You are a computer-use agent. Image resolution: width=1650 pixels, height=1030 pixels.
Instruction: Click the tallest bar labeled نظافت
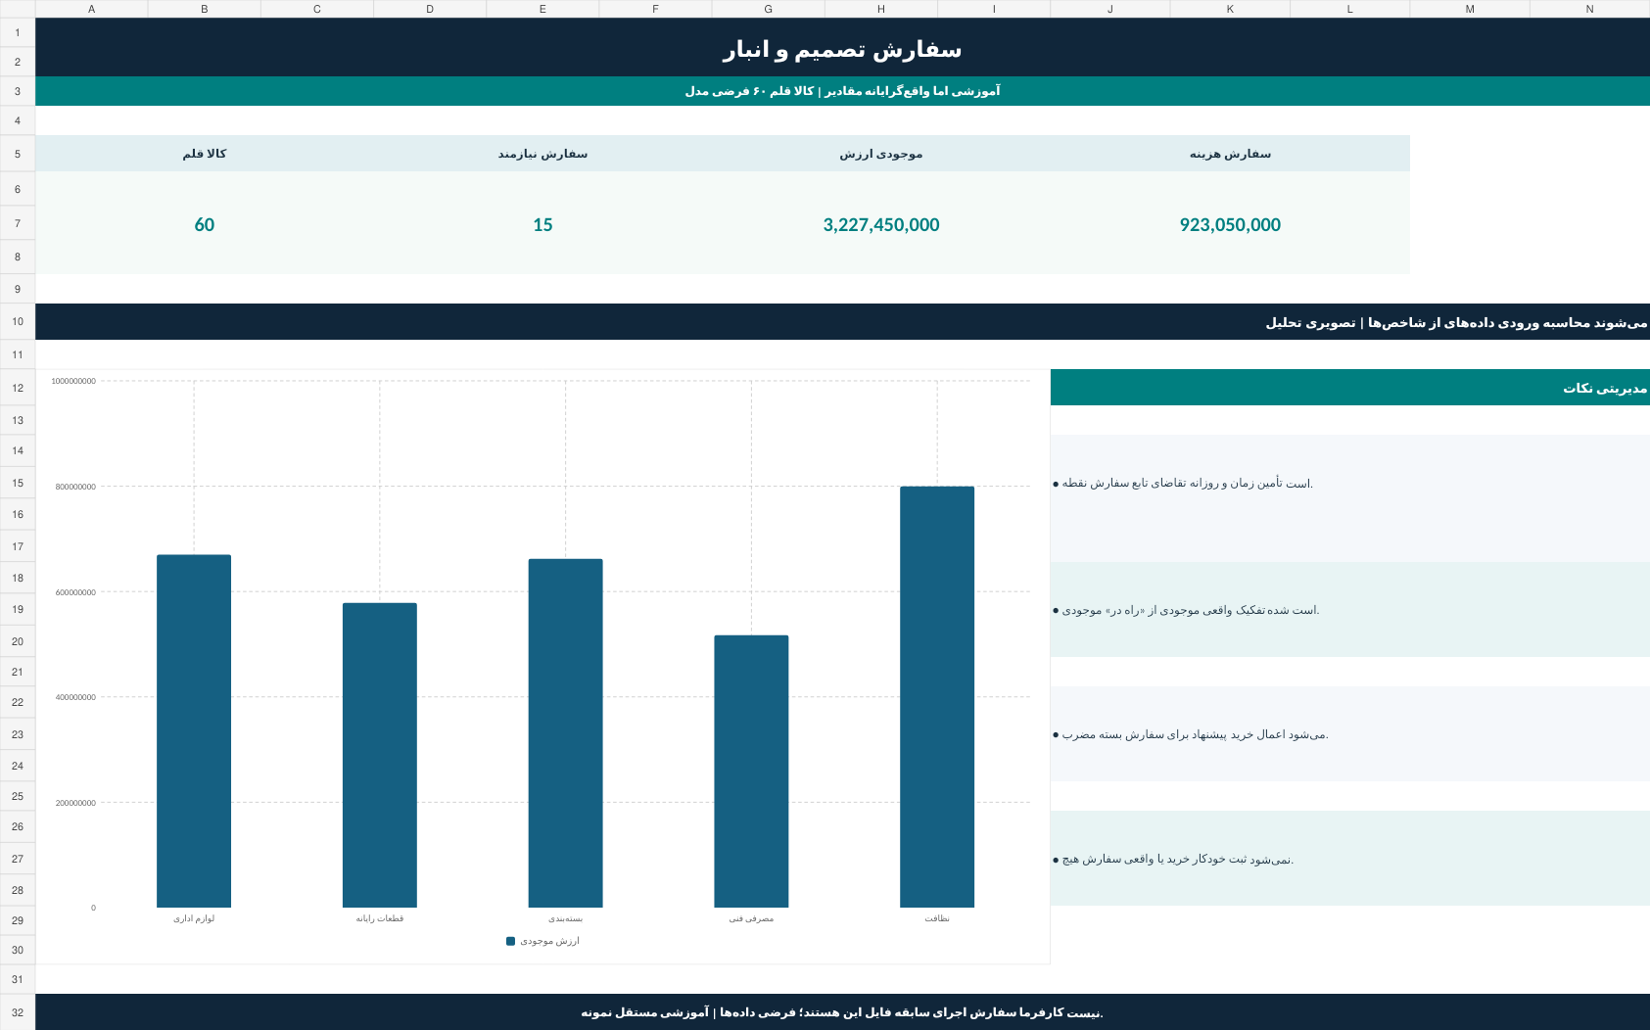click(x=937, y=697)
